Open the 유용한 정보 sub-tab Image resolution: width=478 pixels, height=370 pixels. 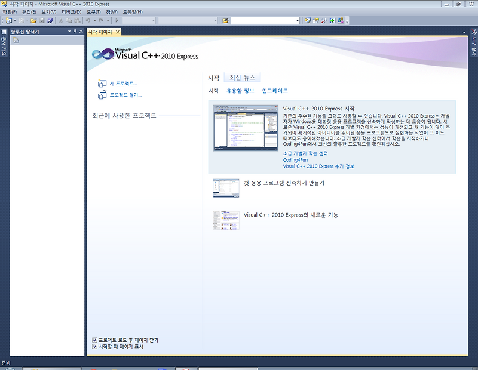tap(240, 91)
